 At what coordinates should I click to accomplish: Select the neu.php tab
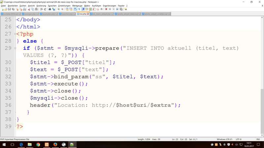coord(83,14)
